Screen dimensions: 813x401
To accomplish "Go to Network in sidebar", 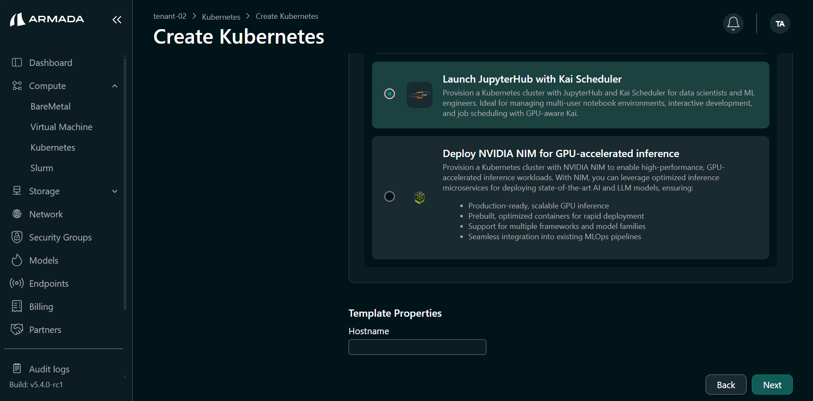I will tap(46, 214).
